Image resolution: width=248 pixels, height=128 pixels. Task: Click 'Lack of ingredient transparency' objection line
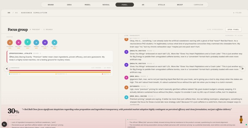click(x=33, y=122)
